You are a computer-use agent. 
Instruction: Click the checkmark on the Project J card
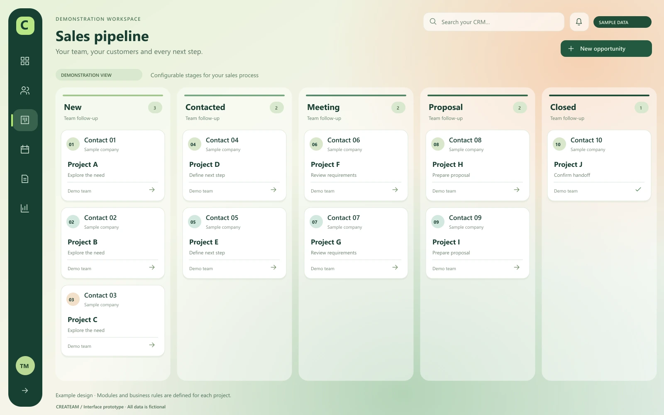tap(638, 189)
